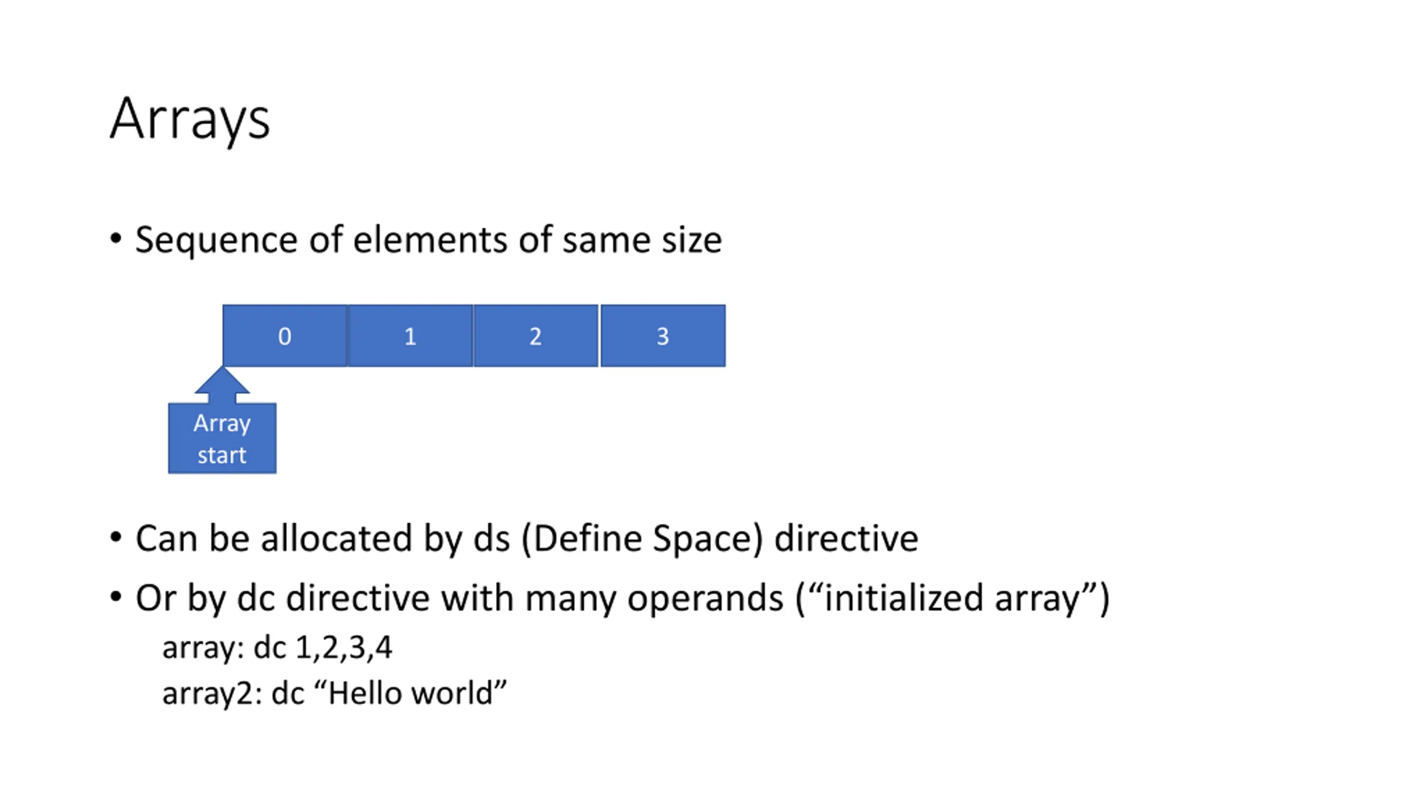Image resolution: width=1424 pixels, height=801 pixels.
Task: Click the upward arrow pointing to array
Action: tap(222, 385)
